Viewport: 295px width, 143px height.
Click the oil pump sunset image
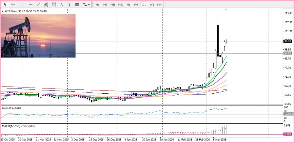pos(38,36)
